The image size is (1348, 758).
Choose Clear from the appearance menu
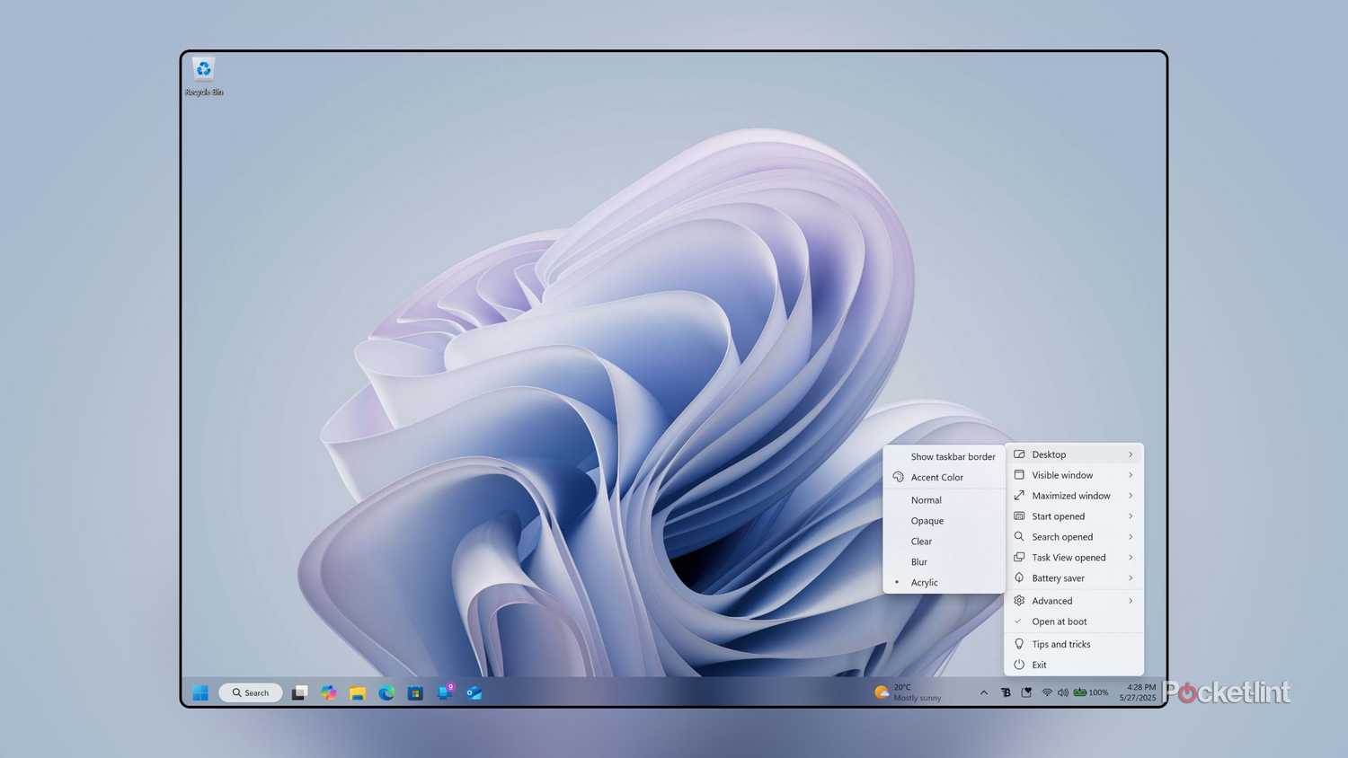point(921,542)
